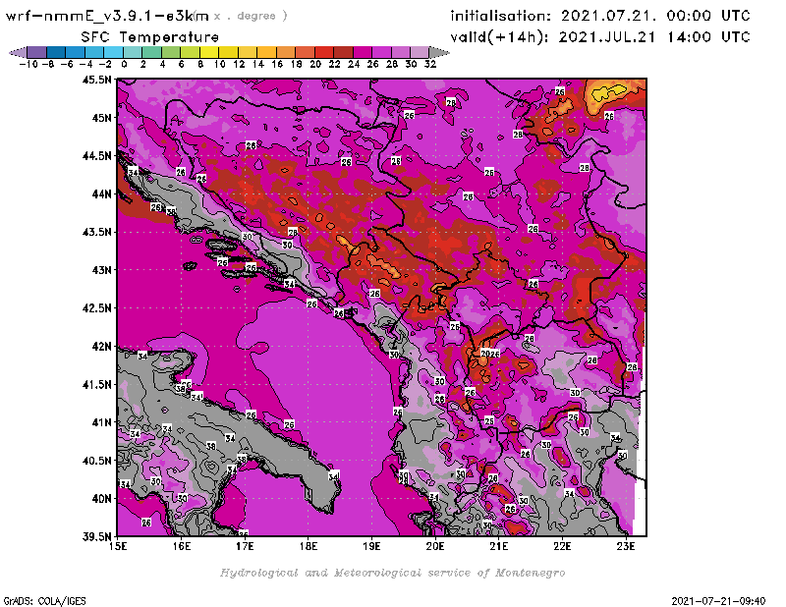Click the GrADS: COLA/IGES credit
Image resolution: width=786 pixels, height=607 pixels.
44,600
